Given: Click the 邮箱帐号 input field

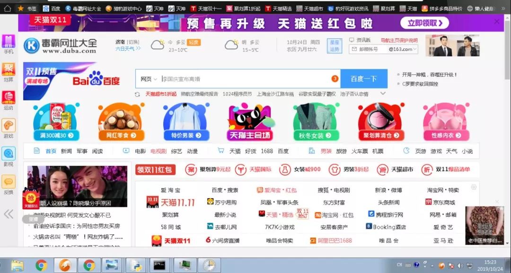Looking at the screenshot, I should [x=368, y=50].
